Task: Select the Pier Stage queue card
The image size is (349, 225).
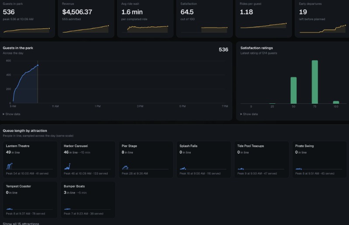Action: coord(146,159)
